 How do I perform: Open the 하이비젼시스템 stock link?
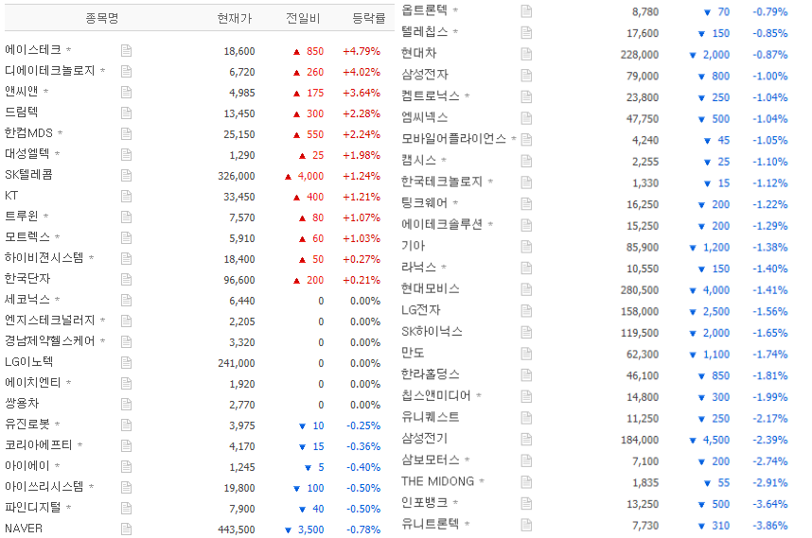[44, 258]
